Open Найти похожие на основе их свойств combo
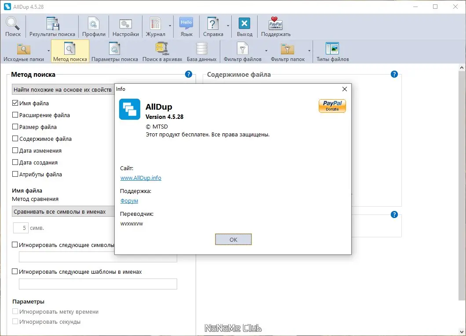 (63, 89)
